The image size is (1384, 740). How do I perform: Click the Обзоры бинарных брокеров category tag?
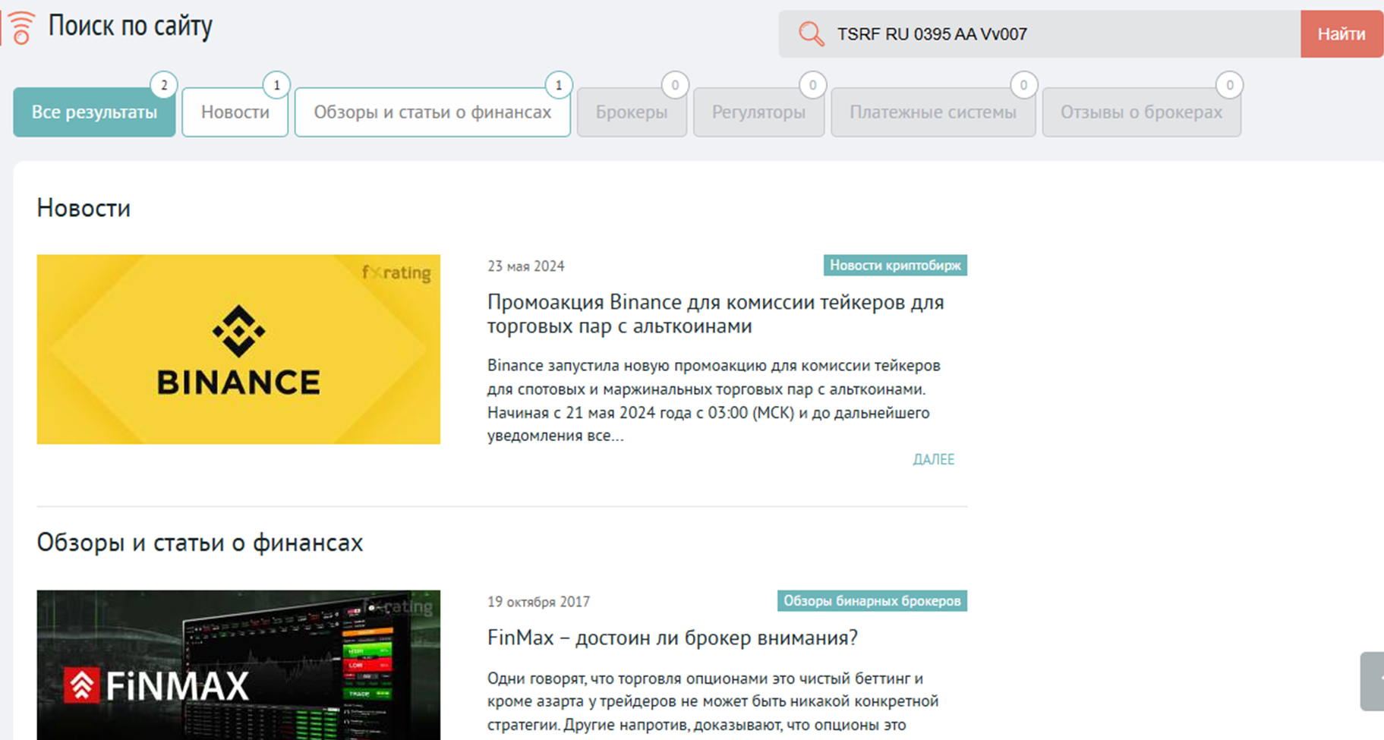pos(872,601)
